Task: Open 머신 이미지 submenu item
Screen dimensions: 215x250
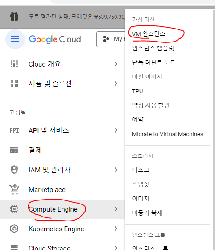Action: (147, 77)
